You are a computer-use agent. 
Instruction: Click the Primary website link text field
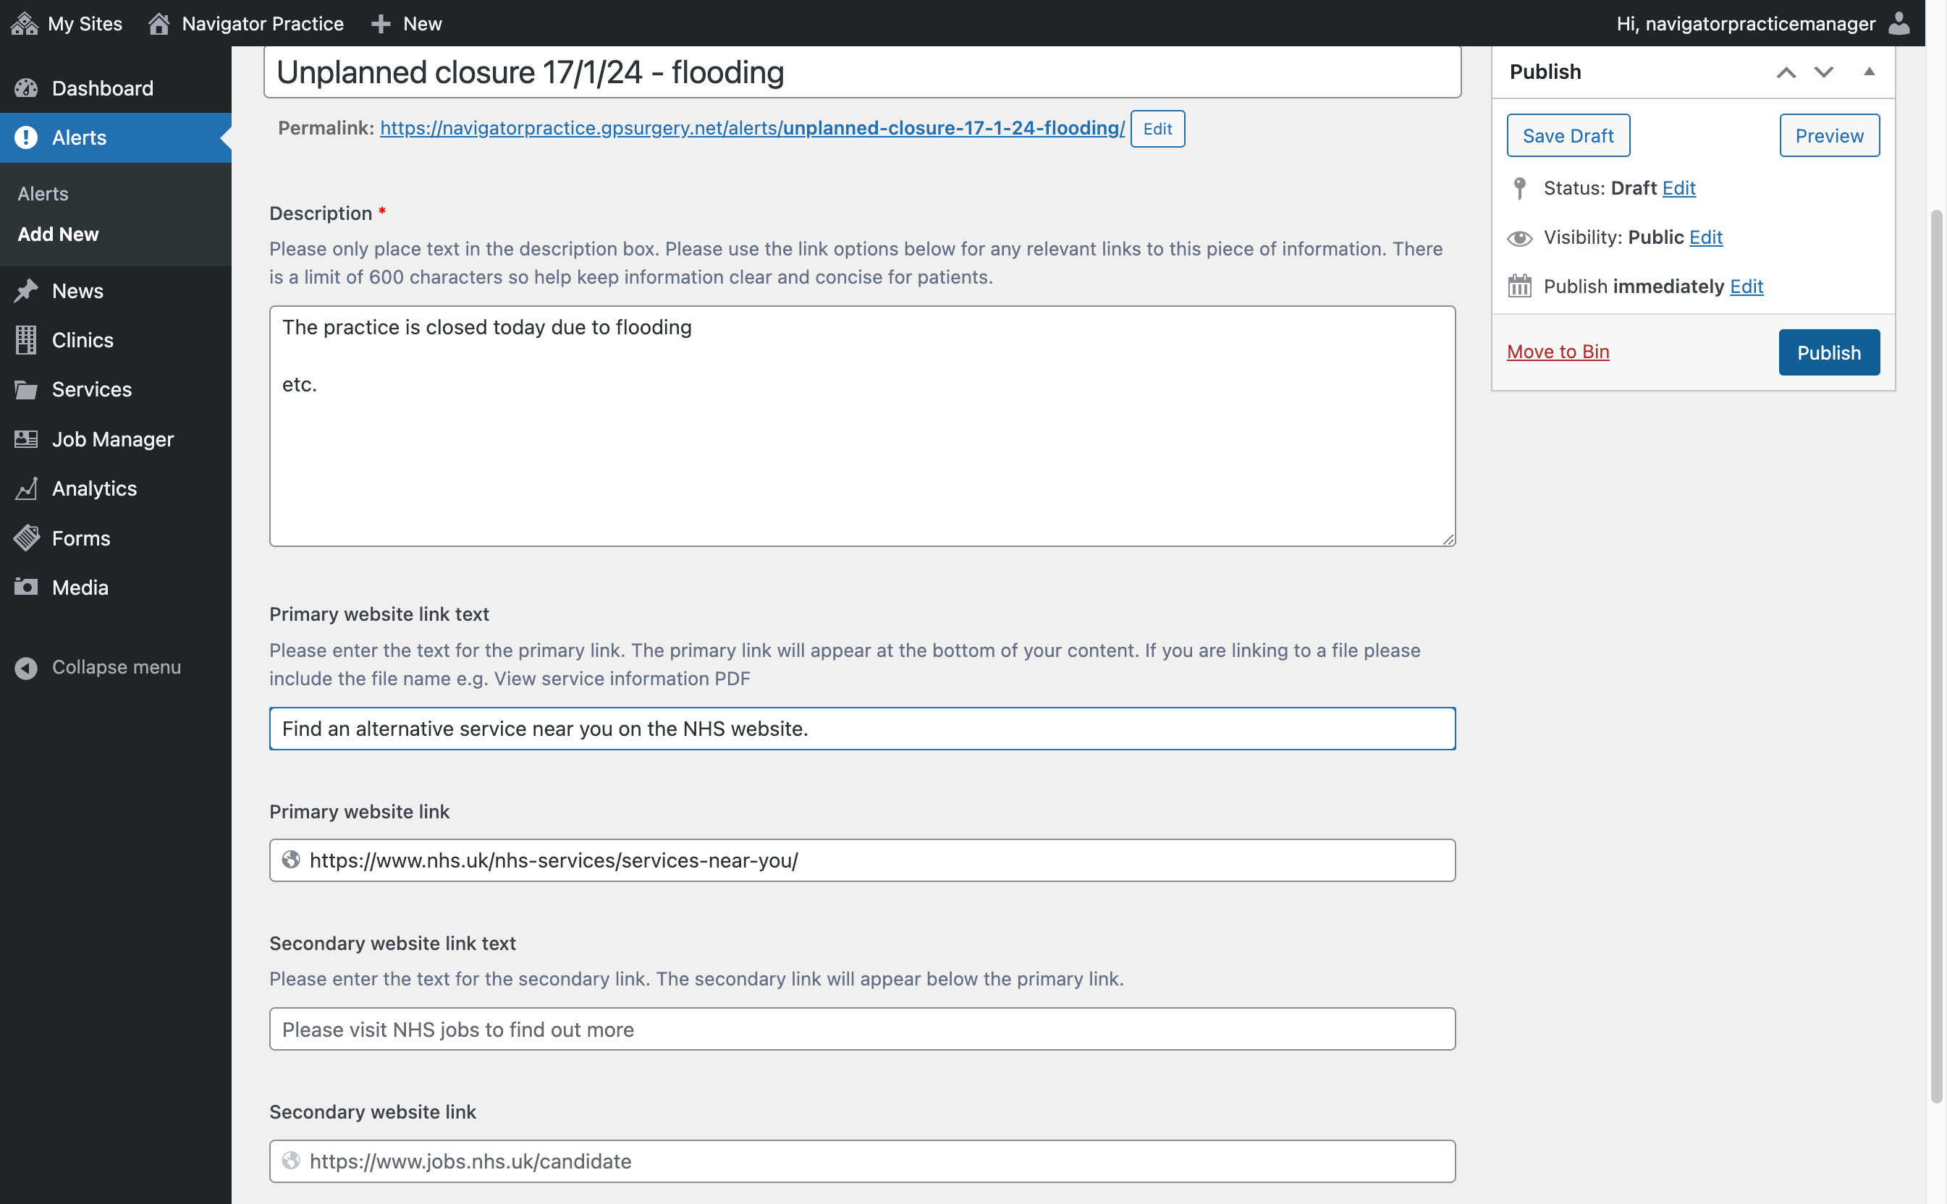pos(863,729)
